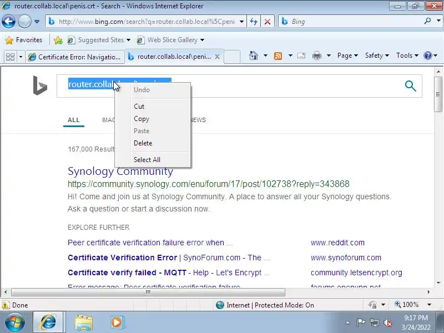Open www.reddit.com link

[x=337, y=243]
